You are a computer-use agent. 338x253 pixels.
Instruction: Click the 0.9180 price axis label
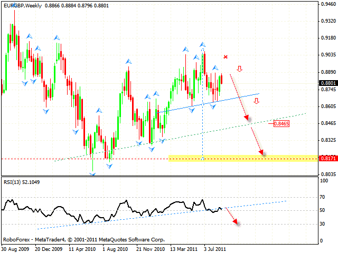click(328, 38)
